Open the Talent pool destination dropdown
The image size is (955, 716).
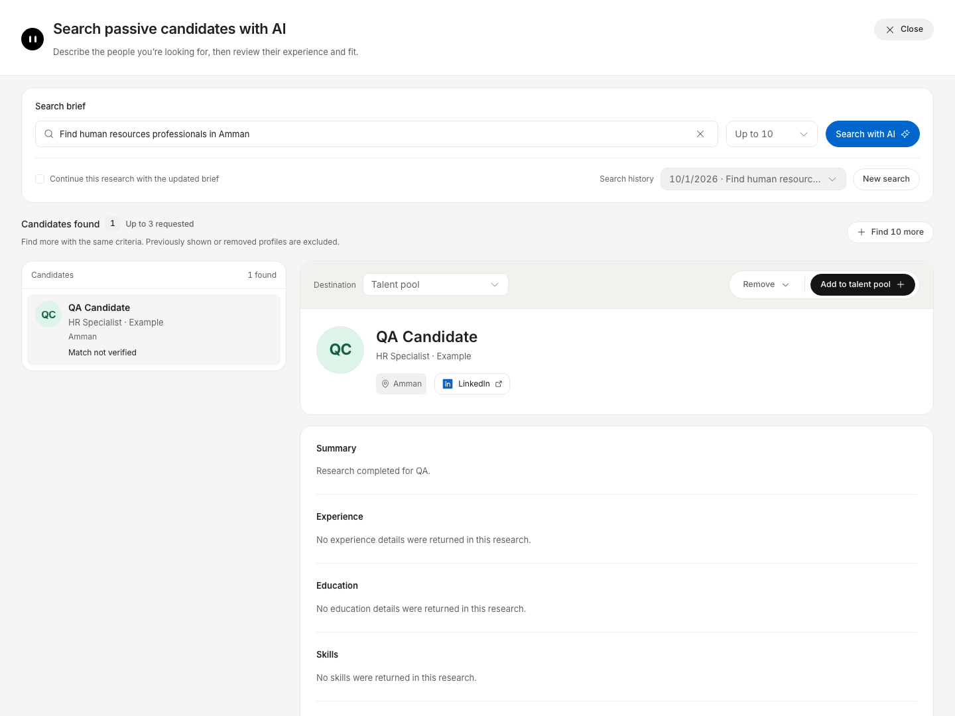(436, 284)
